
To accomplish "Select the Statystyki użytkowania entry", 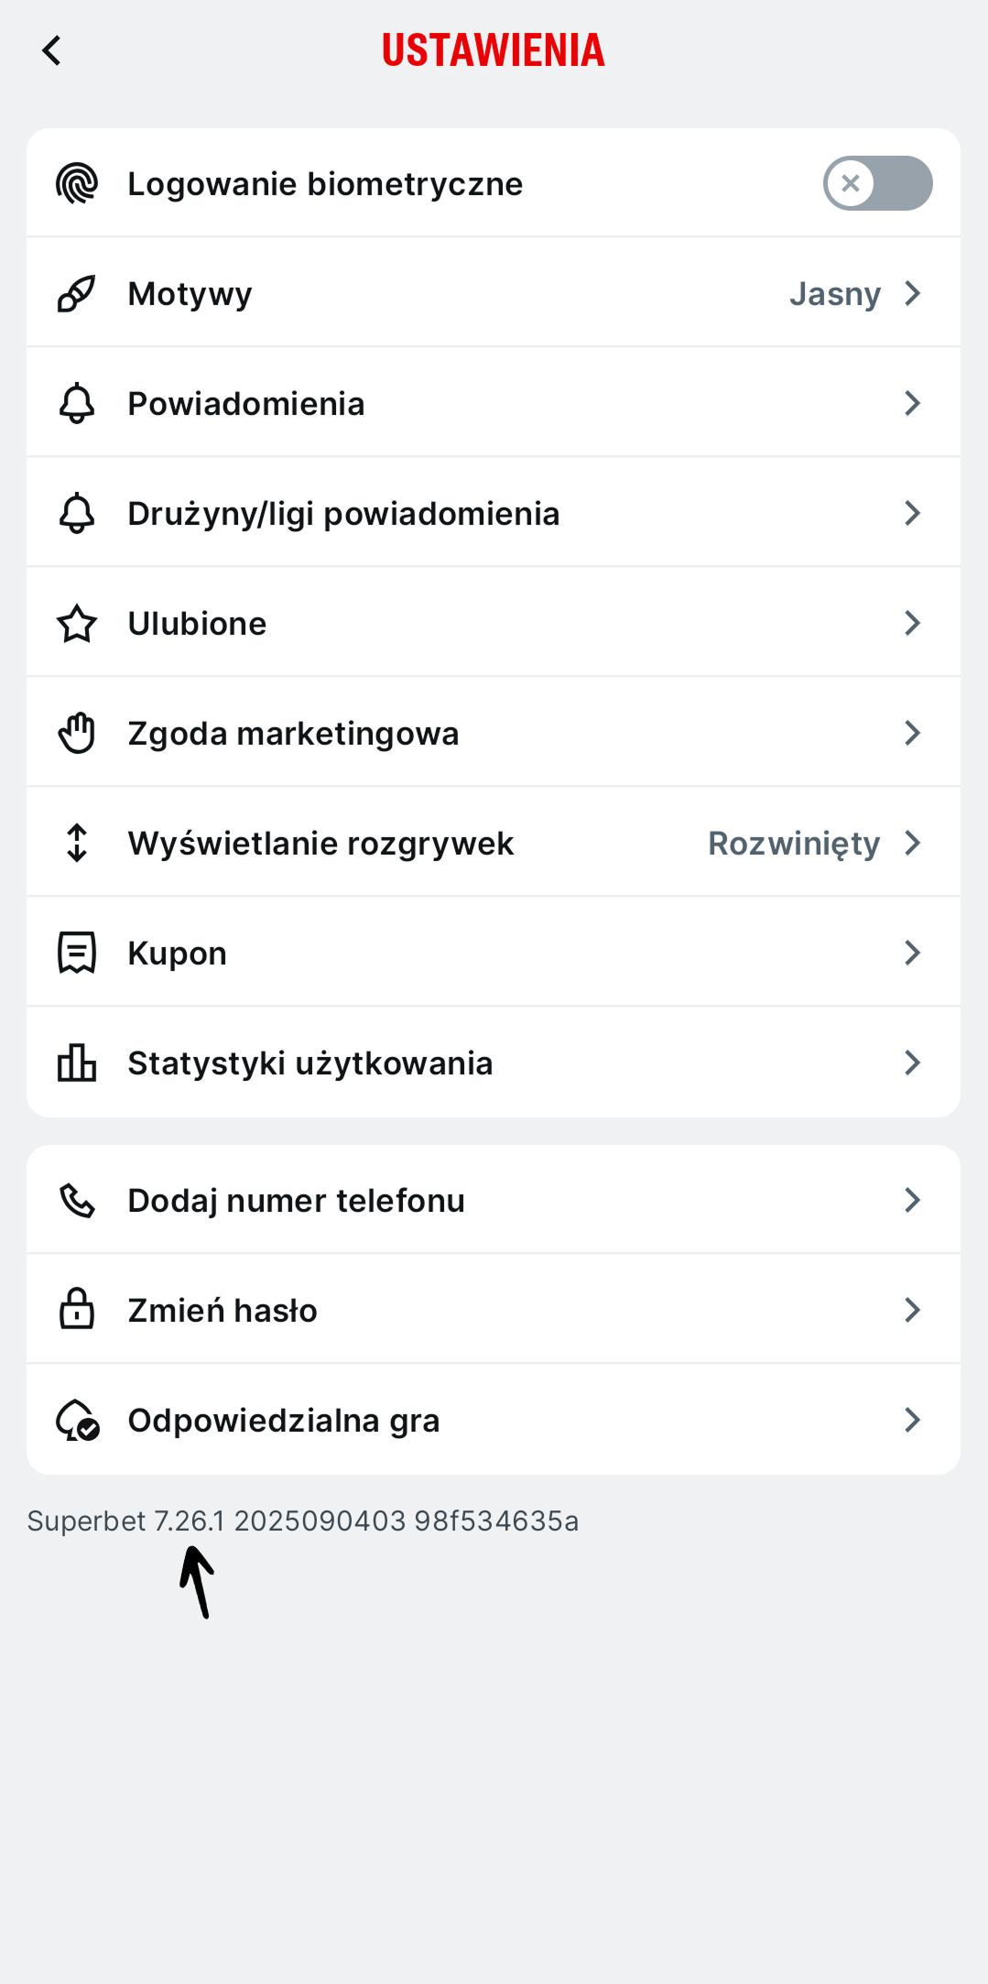I will (x=310, y=1063).
